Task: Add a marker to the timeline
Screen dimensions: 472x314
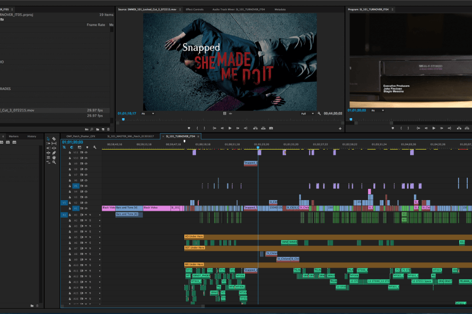Action: (x=87, y=147)
